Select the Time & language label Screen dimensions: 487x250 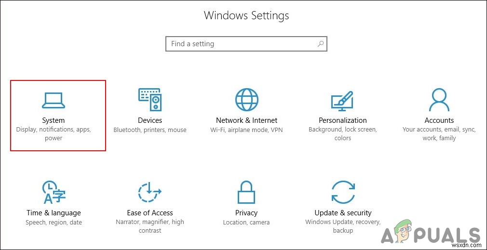pyautogui.click(x=54, y=213)
